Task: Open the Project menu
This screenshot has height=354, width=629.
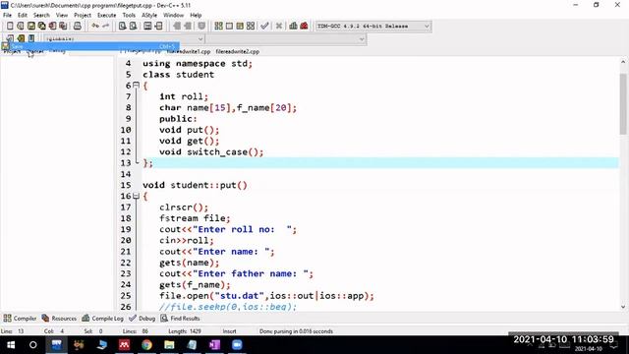Action: [x=83, y=16]
